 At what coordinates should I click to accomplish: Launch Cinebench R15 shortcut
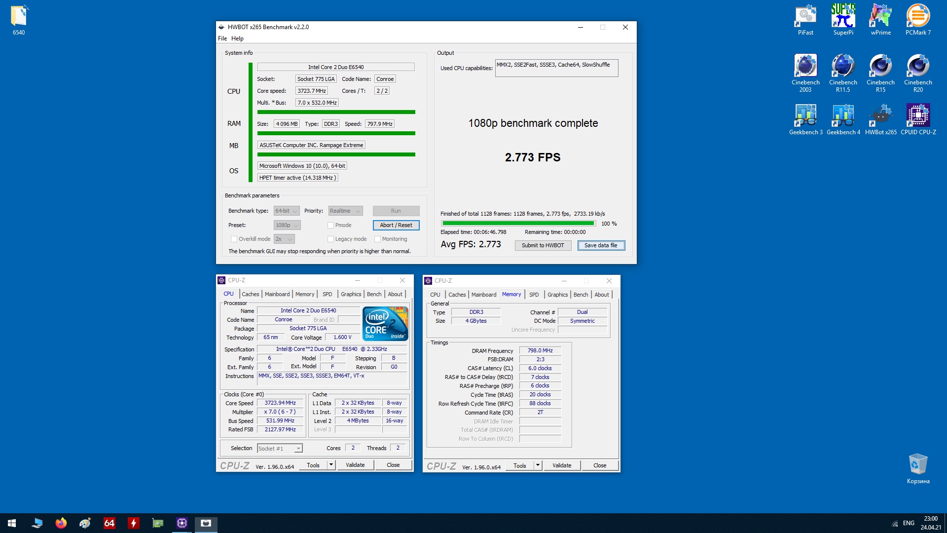pyautogui.click(x=880, y=73)
